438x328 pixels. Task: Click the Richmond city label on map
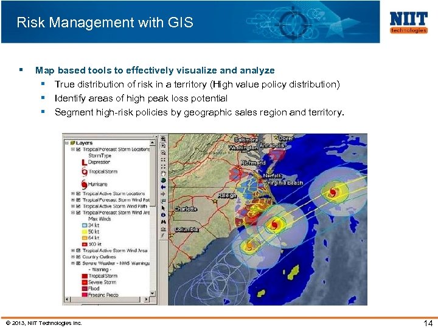pos(253,163)
